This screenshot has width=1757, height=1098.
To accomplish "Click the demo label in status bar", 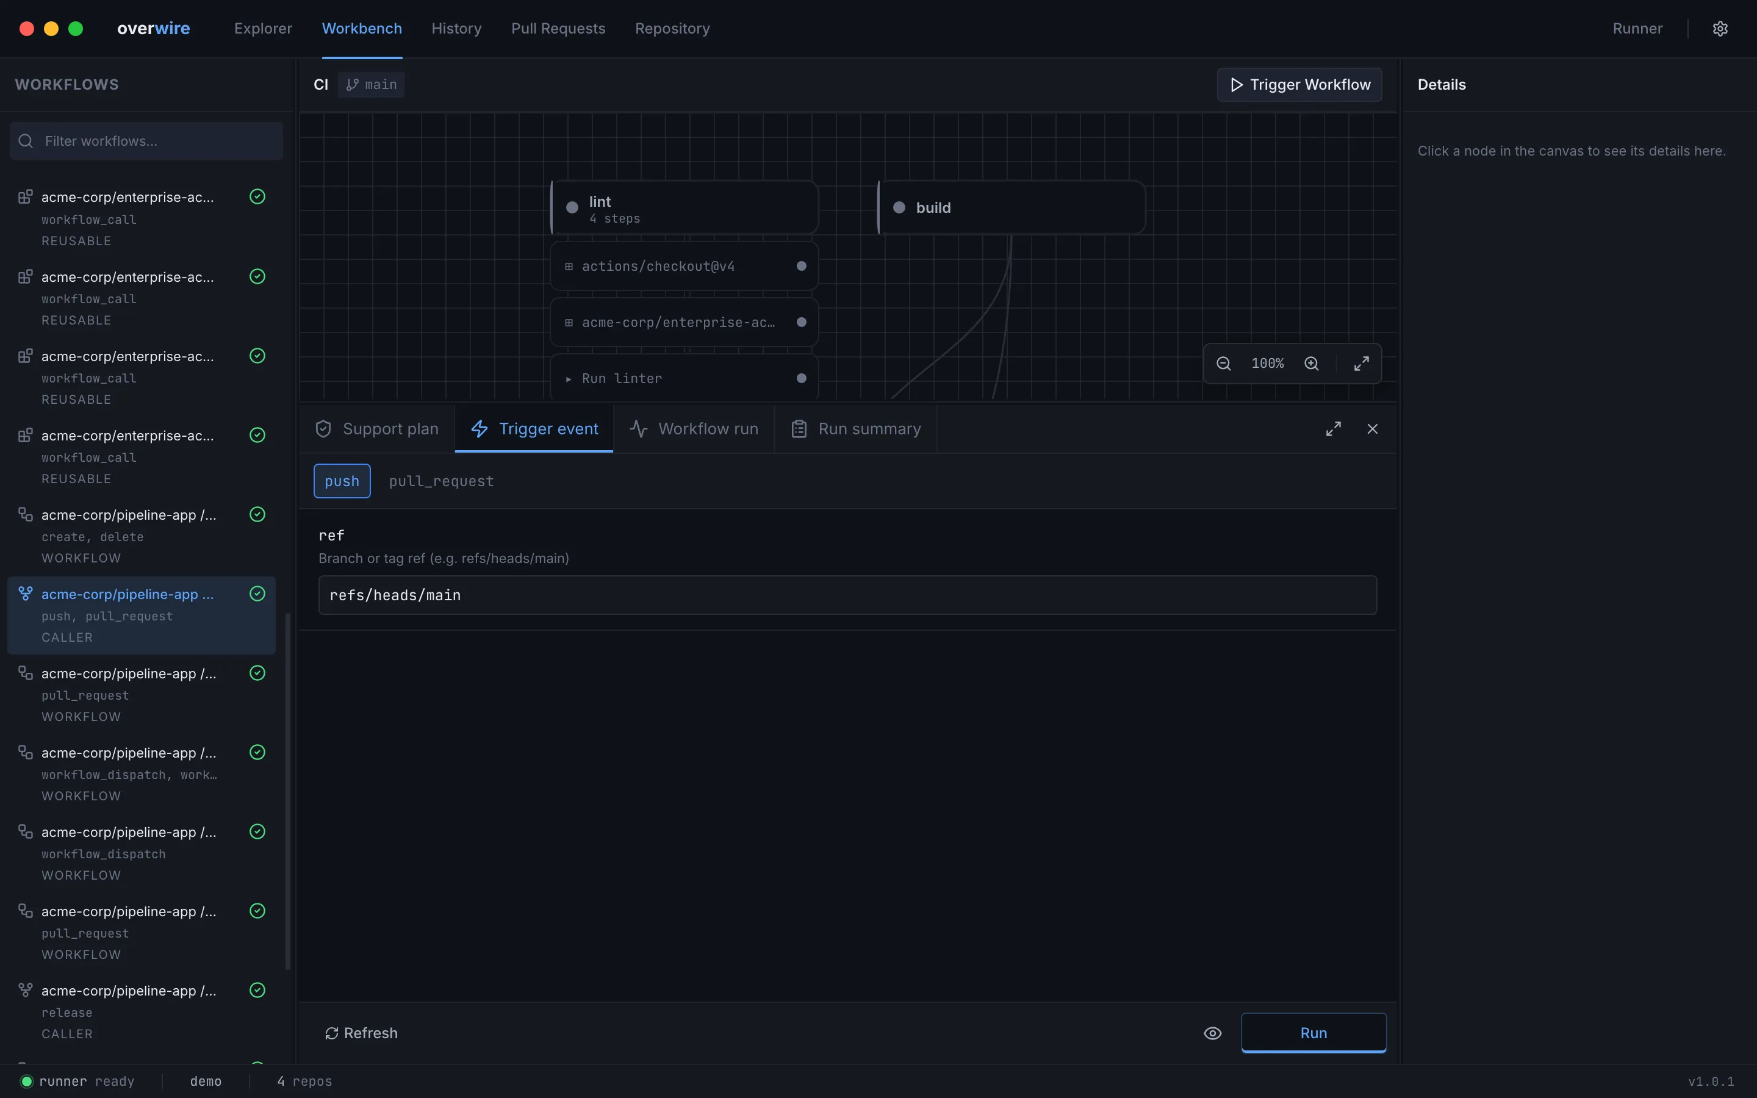I will 206,1082.
